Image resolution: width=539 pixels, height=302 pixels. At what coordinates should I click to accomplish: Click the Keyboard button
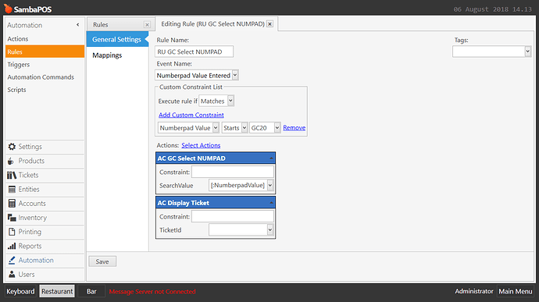tap(20, 291)
